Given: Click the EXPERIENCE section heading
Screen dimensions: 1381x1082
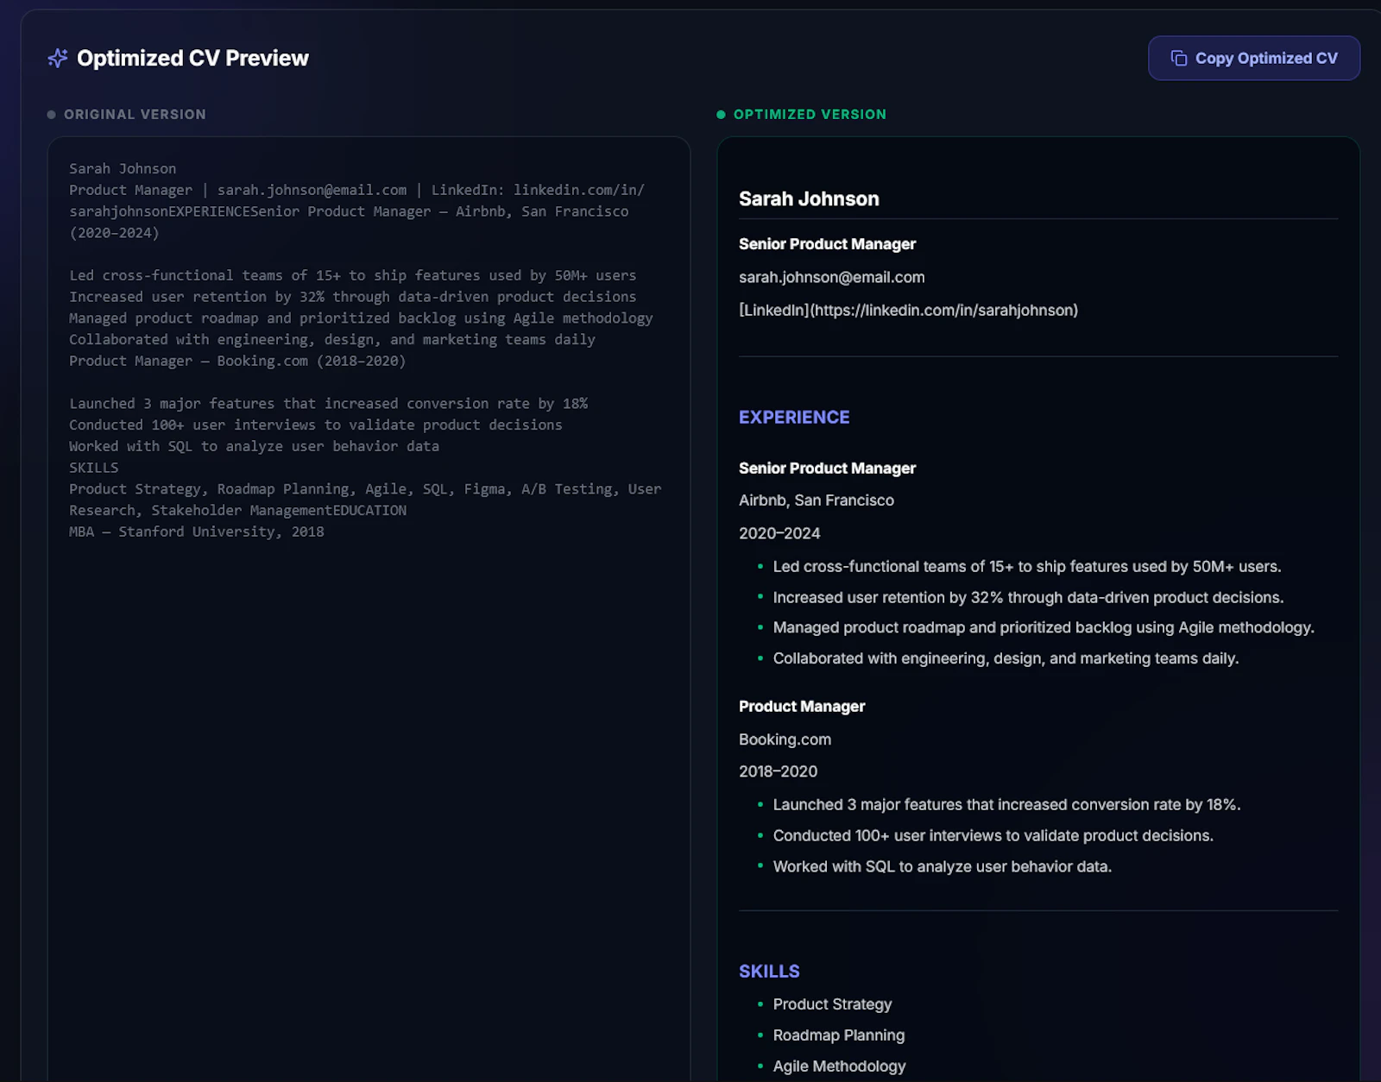Looking at the screenshot, I should click(x=794, y=417).
